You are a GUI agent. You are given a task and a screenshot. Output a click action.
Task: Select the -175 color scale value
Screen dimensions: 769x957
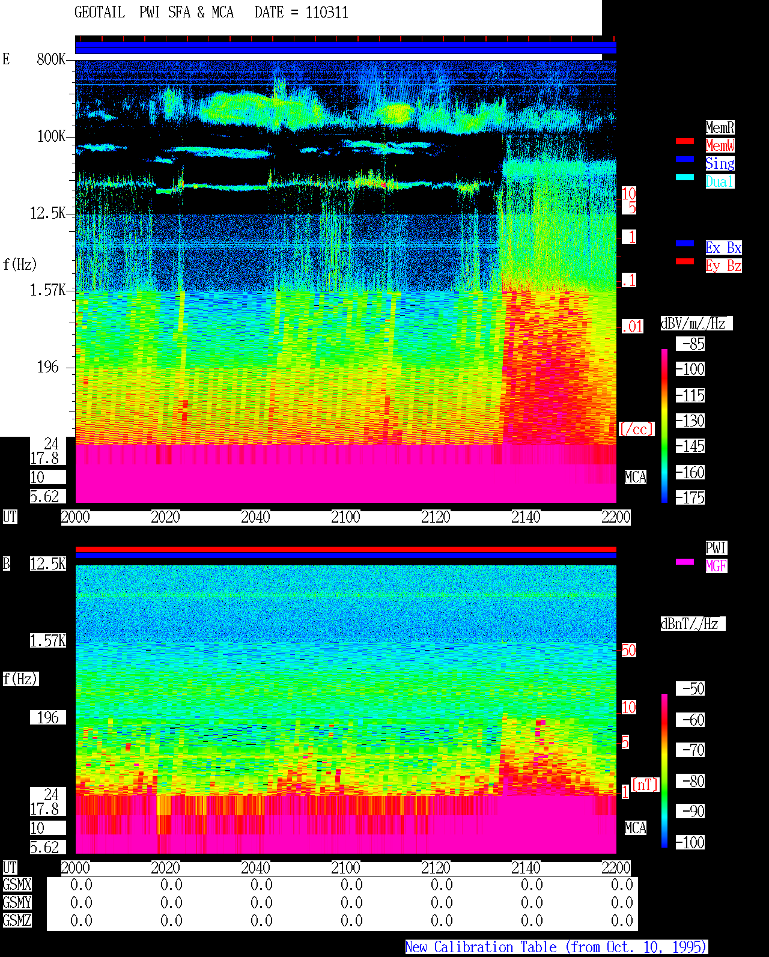pos(690,497)
